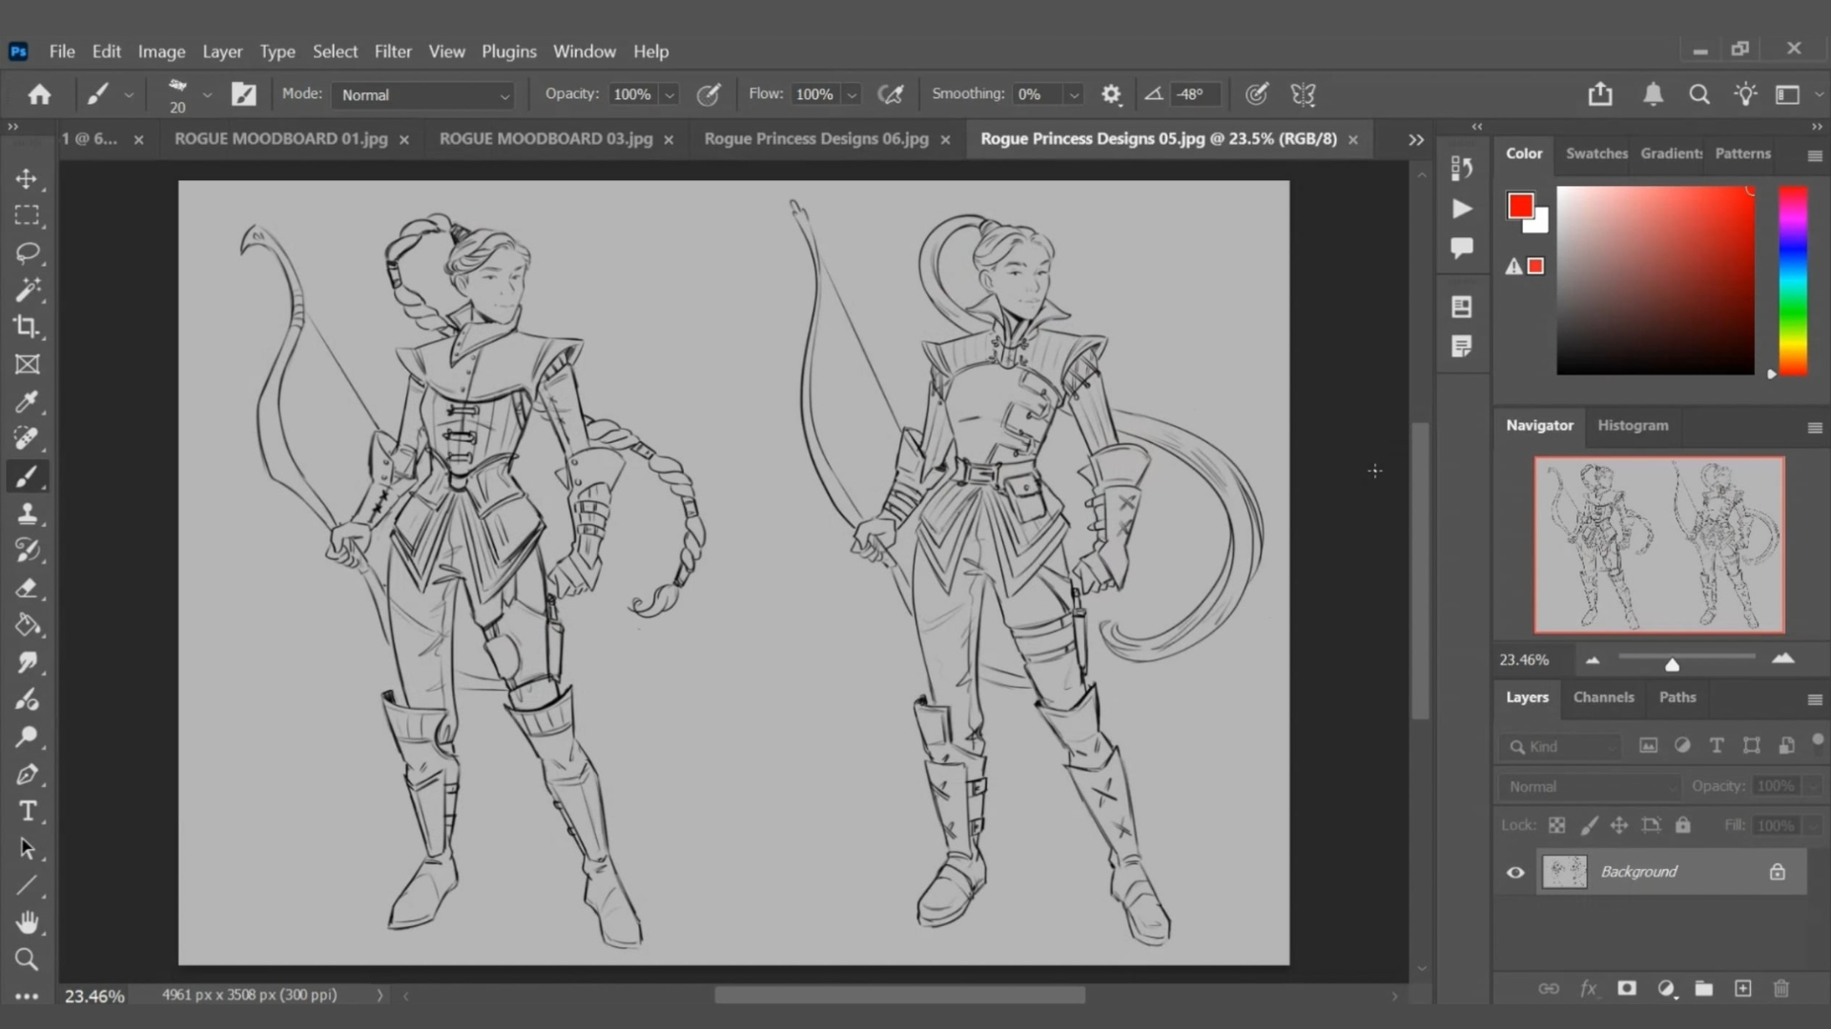Toggle symmetry paint butterfly options
Image resolution: width=1831 pixels, height=1029 pixels.
point(1303,94)
